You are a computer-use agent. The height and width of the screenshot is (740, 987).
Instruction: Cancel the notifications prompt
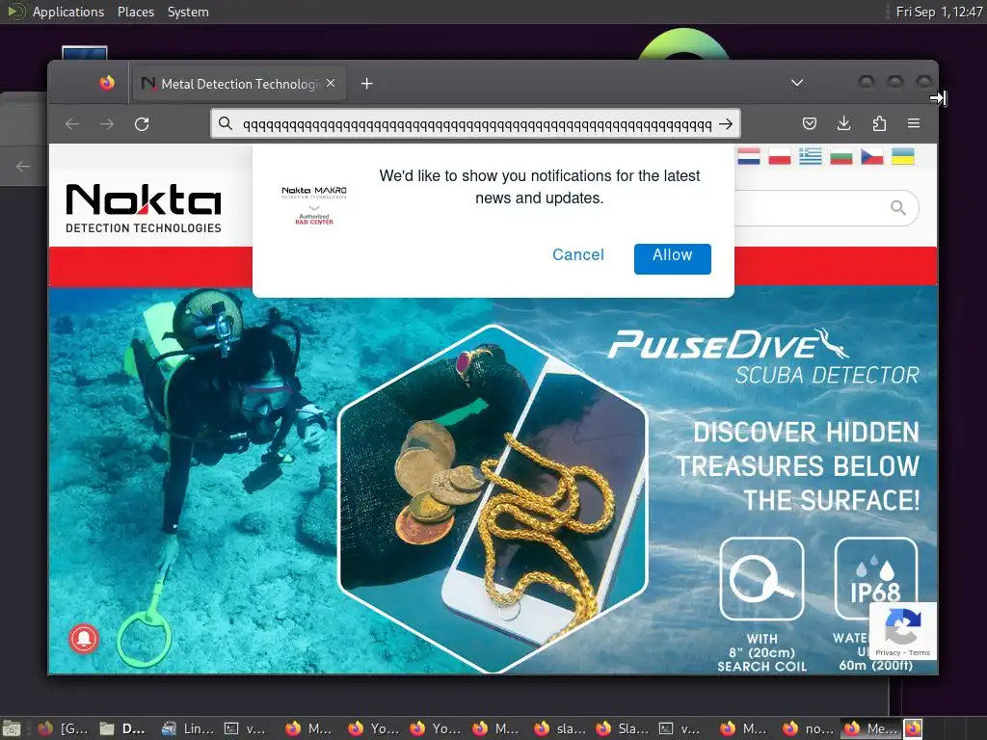pyautogui.click(x=578, y=254)
